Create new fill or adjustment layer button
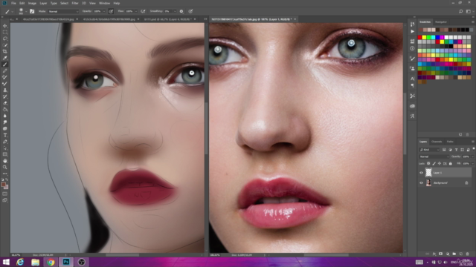This screenshot has width=476, height=267. (x=448, y=254)
